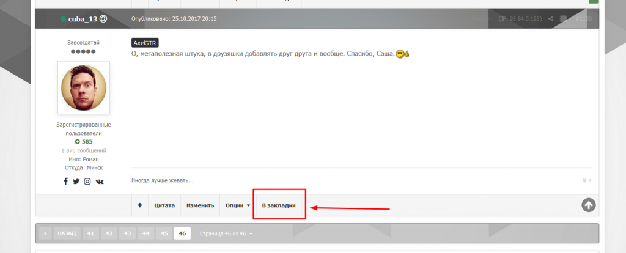626x253 pixels.
Task: Click the IP address 93.84.5.193
Action: [x=520, y=19]
